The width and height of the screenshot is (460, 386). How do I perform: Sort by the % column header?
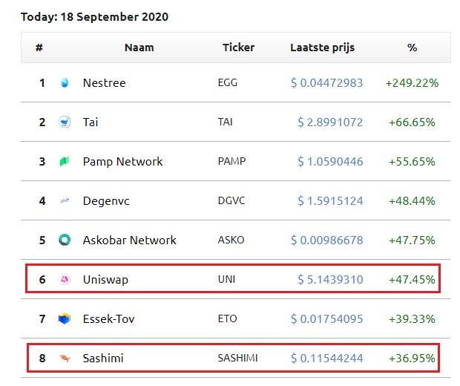412,48
